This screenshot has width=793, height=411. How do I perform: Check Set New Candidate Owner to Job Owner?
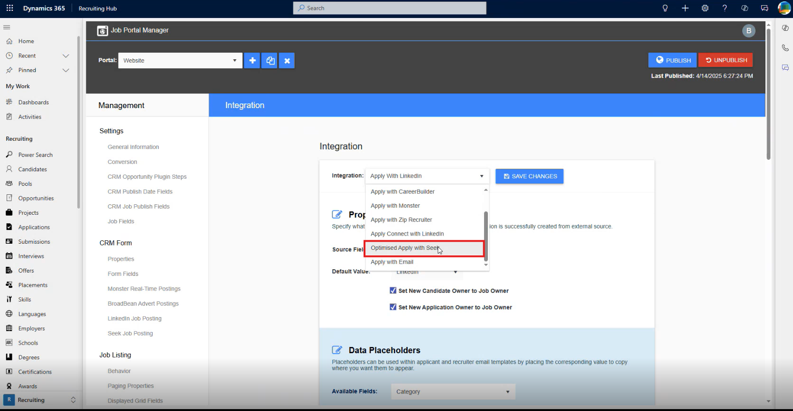pyautogui.click(x=393, y=291)
